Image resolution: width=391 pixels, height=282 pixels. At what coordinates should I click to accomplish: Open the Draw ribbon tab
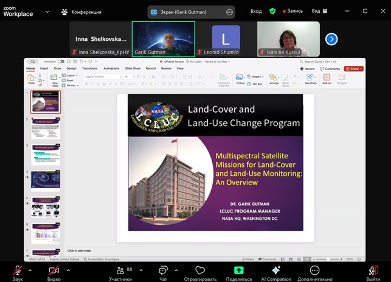57,68
